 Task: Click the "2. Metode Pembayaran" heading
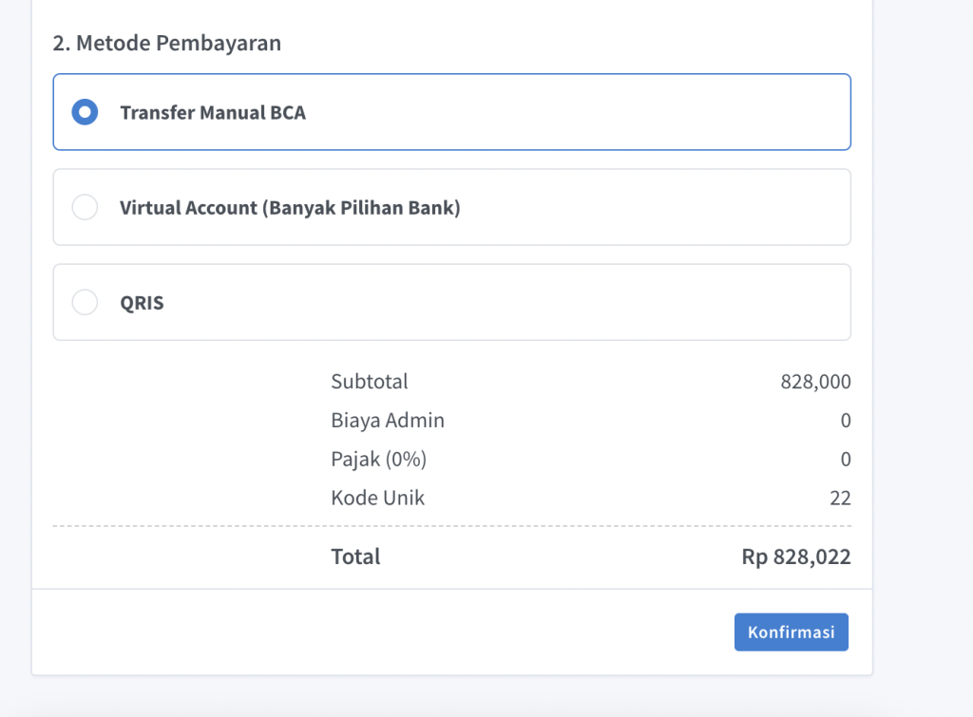166,44
